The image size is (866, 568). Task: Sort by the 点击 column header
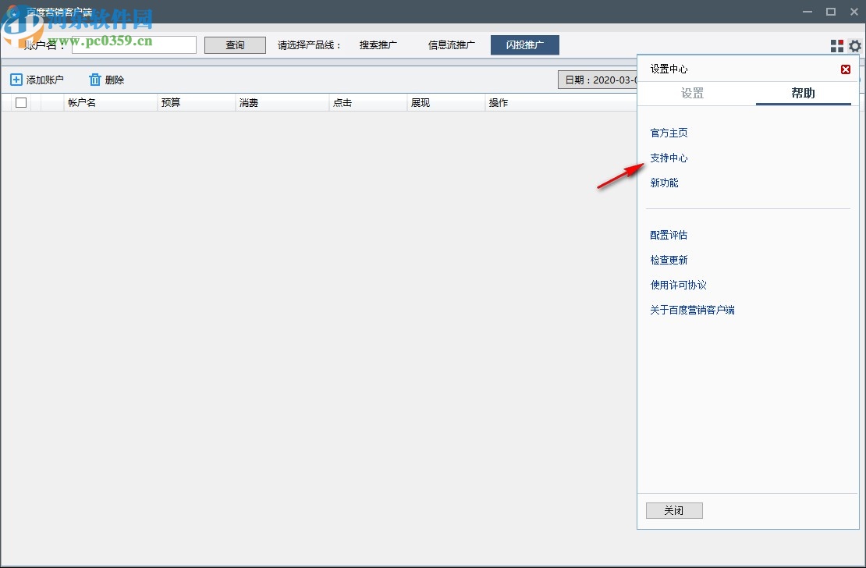pyautogui.click(x=368, y=102)
